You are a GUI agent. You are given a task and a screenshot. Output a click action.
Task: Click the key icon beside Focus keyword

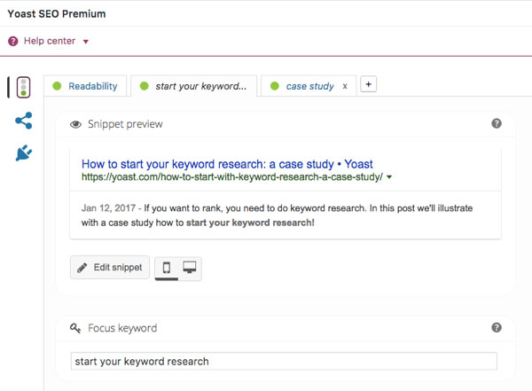pos(75,328)
